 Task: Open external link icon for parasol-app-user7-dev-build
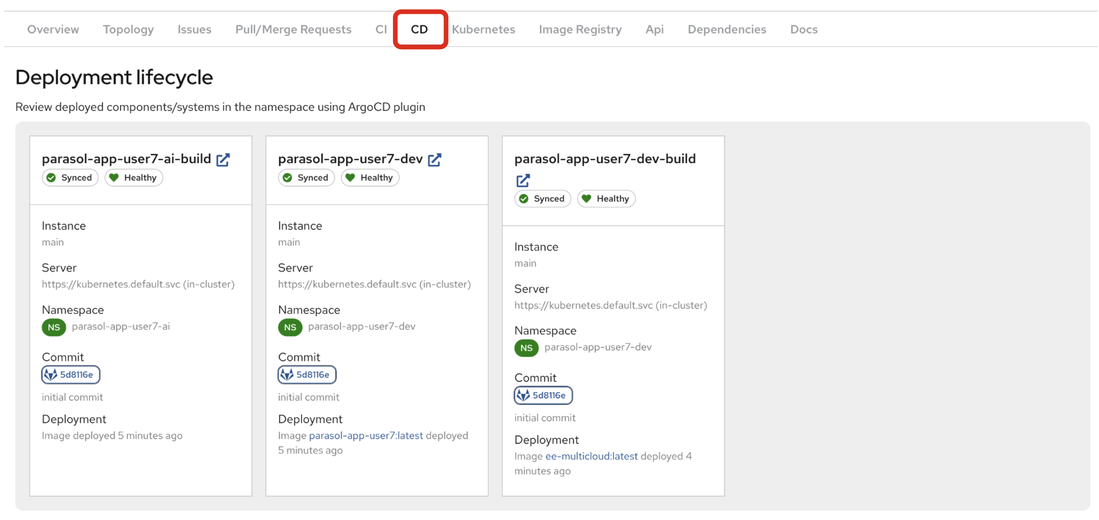tap(523, 180)
